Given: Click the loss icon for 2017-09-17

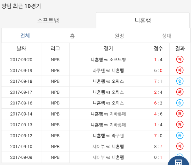Looking at the screenshot, I should 180,92.
